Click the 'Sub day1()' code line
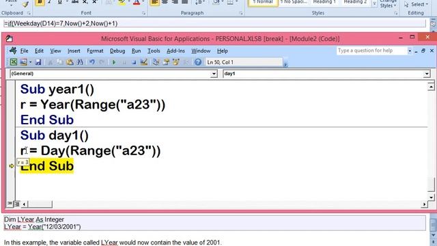437x246 pixels. pos(55,135)
